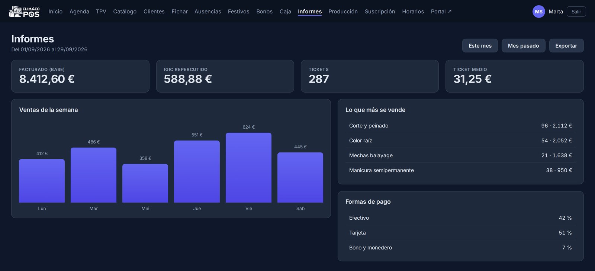The width and height of the screenshot is (595, 271).
Task: Click the '42 %' value
Action: [565, 218]
